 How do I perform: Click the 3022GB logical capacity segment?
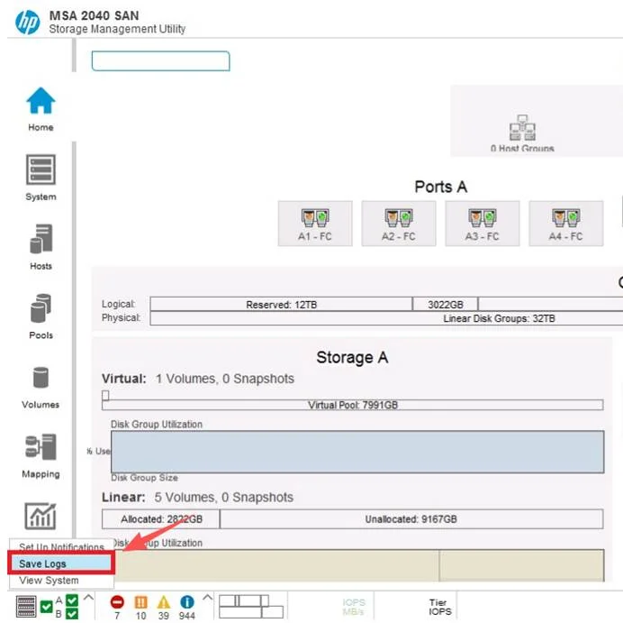(446, 305)
